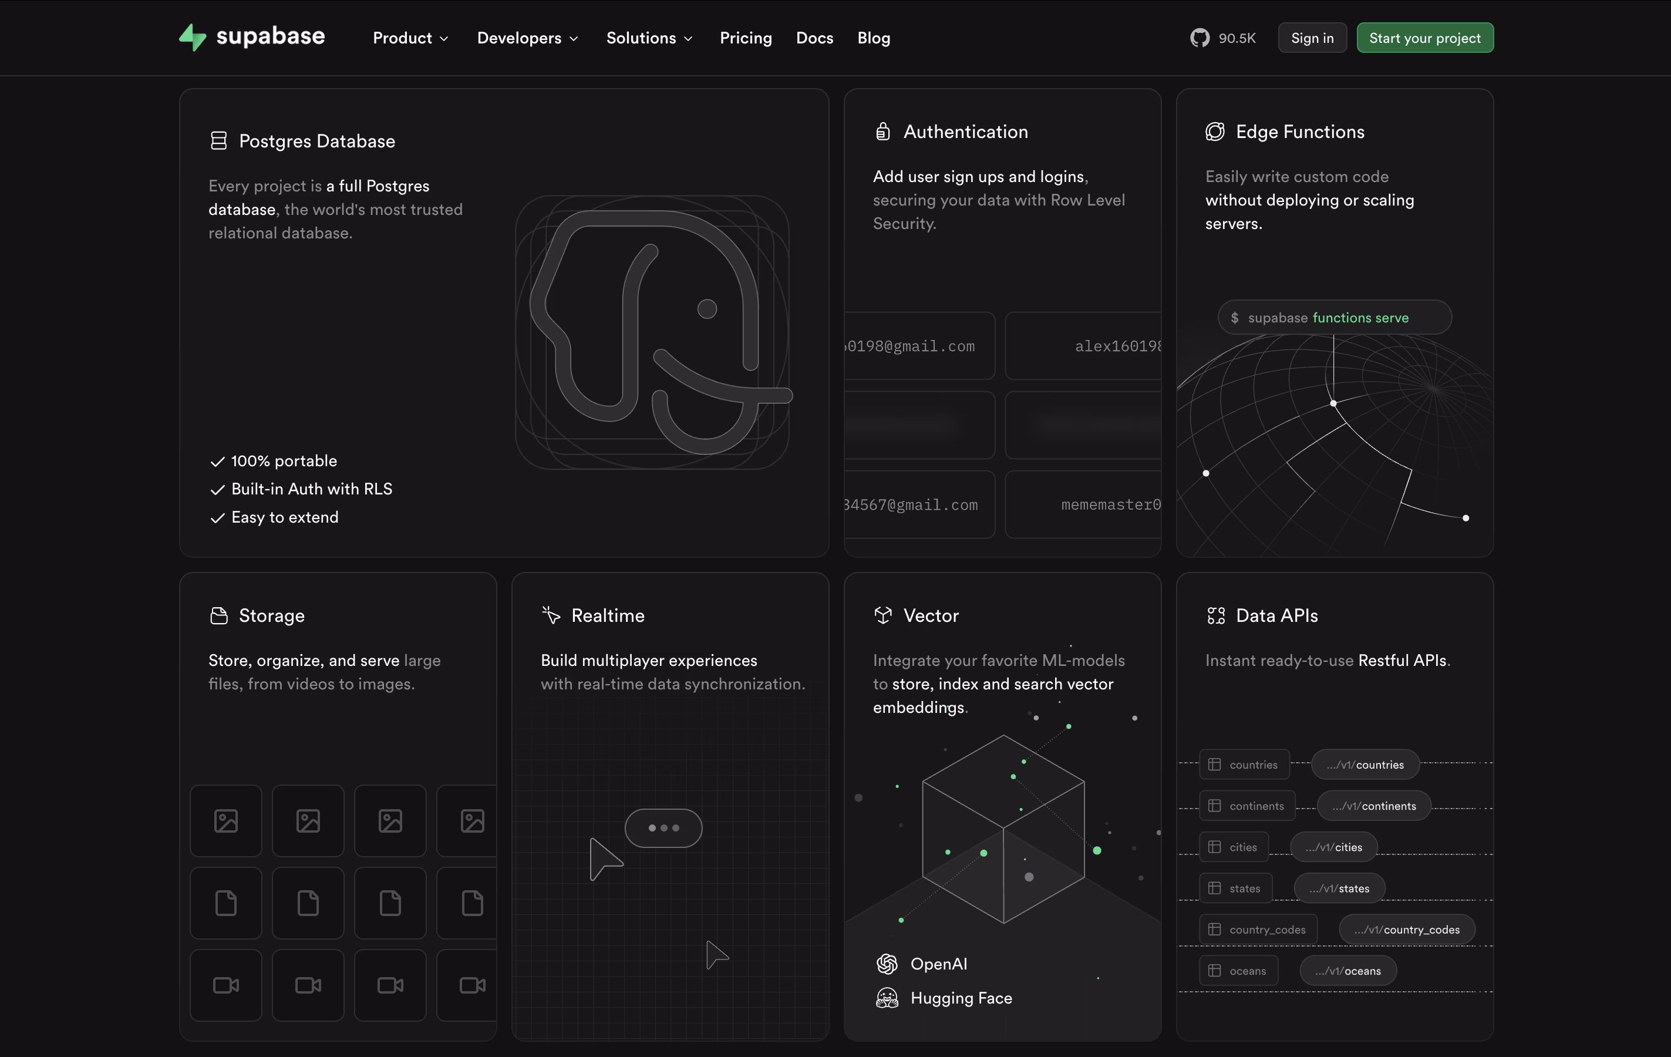
Task: Open the GitHub repository star count icon
Action: point(1199,38)
